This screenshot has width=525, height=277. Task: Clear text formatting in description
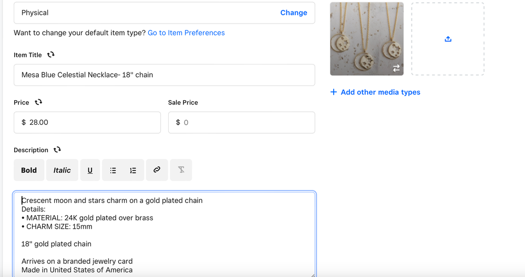click(x=181, y=170)
